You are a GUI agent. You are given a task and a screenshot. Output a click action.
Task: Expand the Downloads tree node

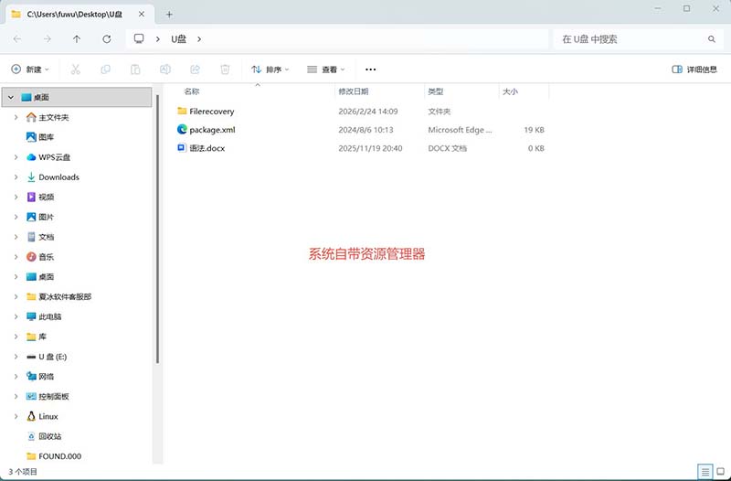pos(16,177)
